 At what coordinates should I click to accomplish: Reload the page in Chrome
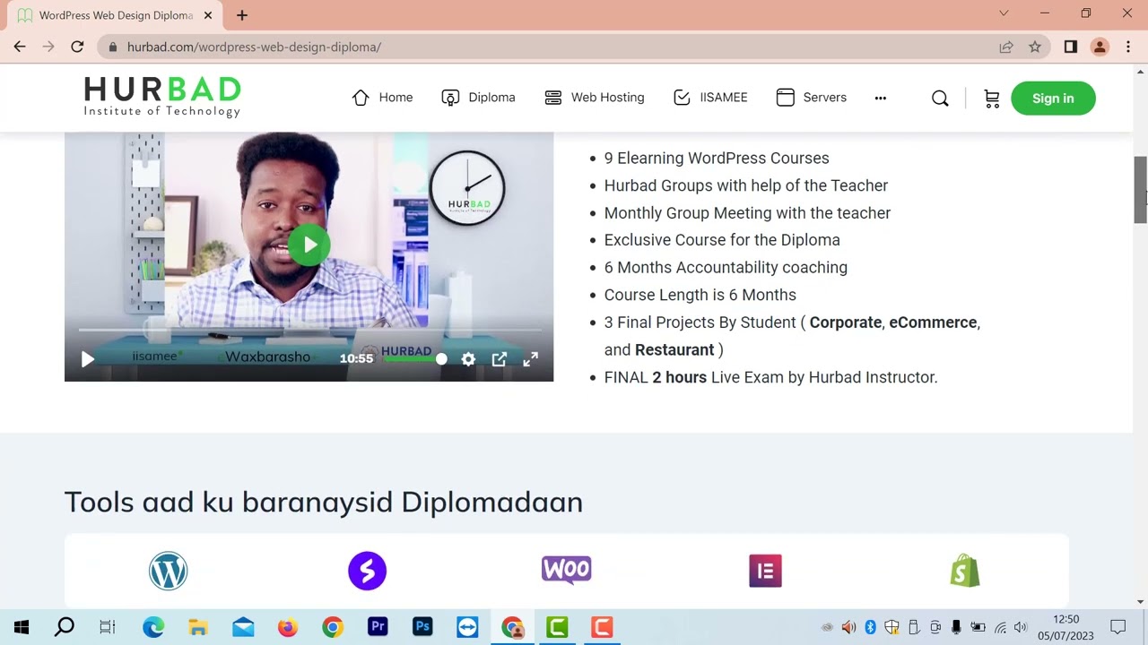(x=77, y=47)
